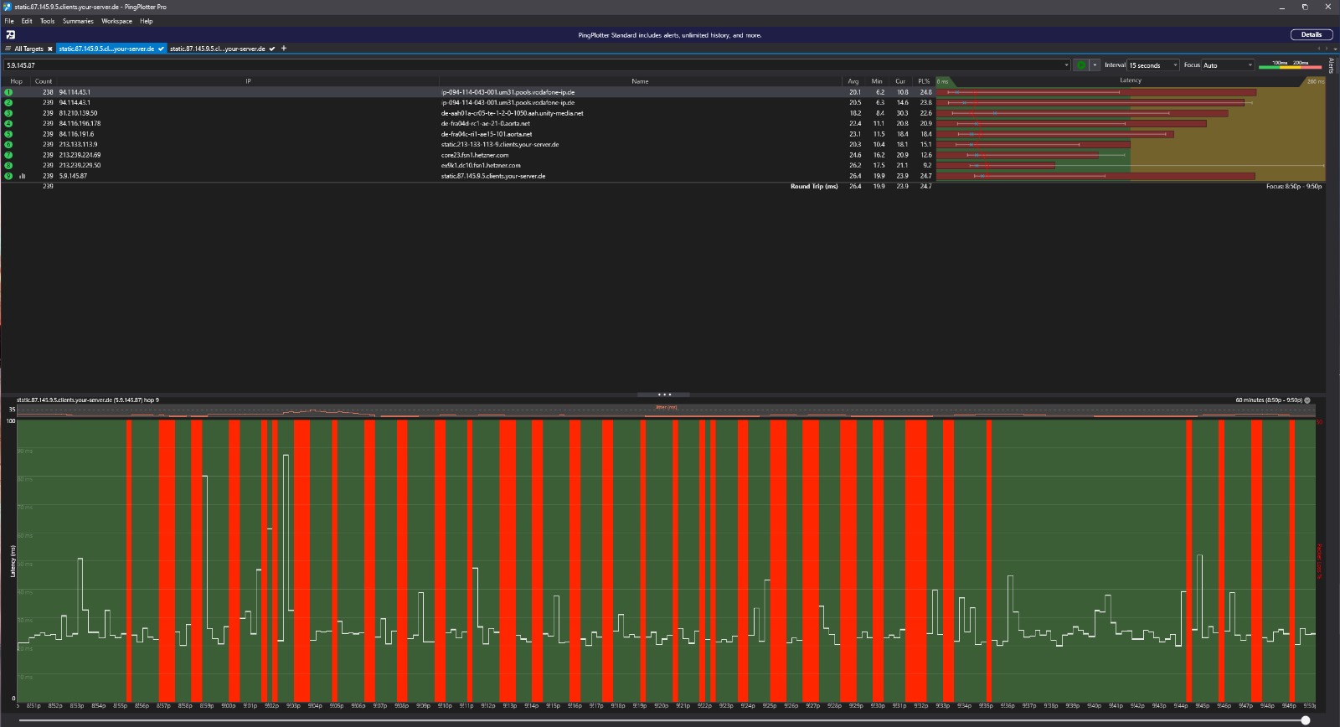
Task: Close the All Targets tab
Action: 49,49
